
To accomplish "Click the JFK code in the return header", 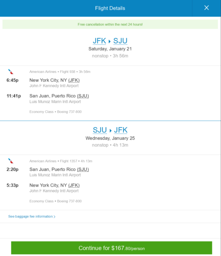I will pos(121,130).
